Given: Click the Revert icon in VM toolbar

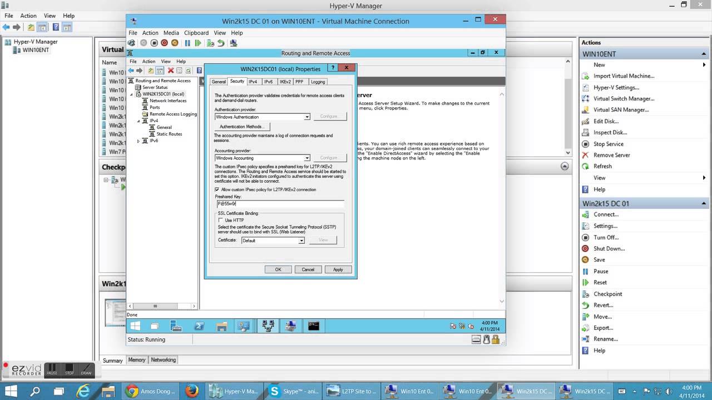Looking at the screenshot, I should [x=221, y=43].
